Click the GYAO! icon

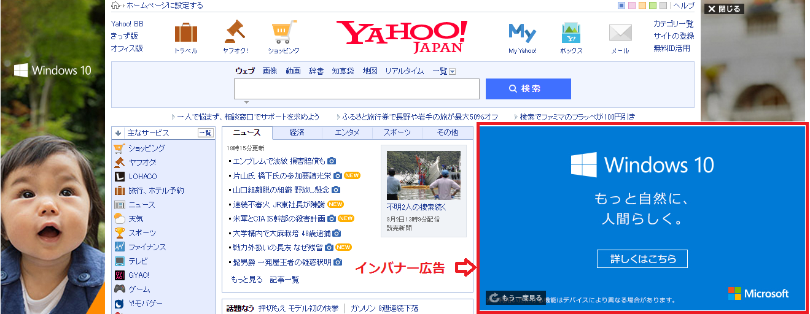[119, 275]
